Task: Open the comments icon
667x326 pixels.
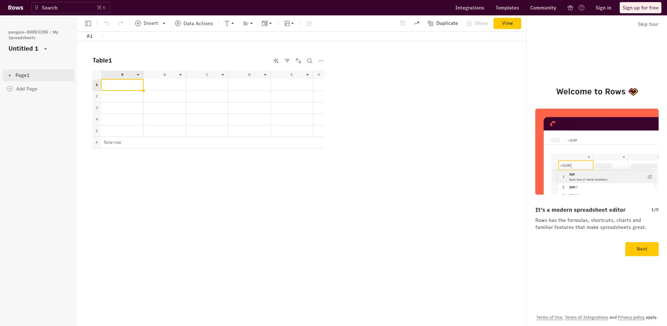Action: tap(402, 23)
